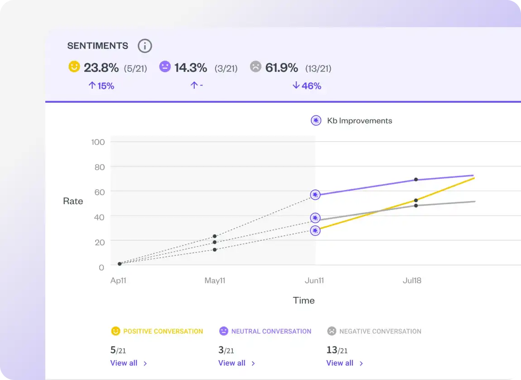The image size is (521, 380).
Task: Click the 46% decrease indicator
Action: click(307, 85)
